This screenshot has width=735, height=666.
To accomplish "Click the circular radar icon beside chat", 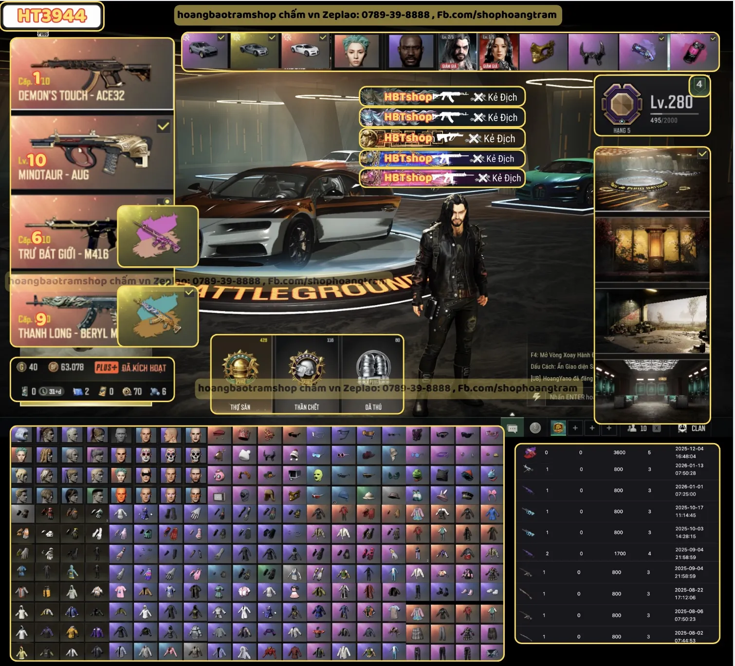I will (x=535, y=428).
